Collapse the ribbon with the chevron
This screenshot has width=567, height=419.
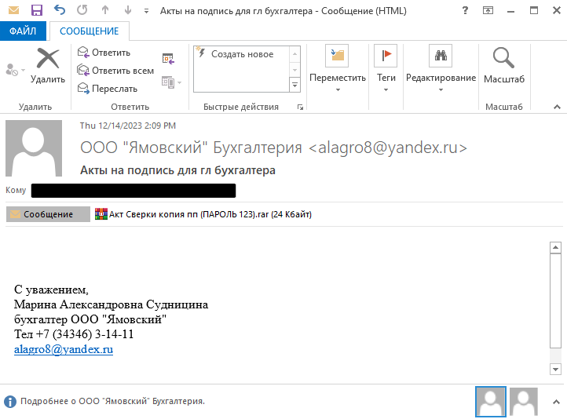coord(557,107)
